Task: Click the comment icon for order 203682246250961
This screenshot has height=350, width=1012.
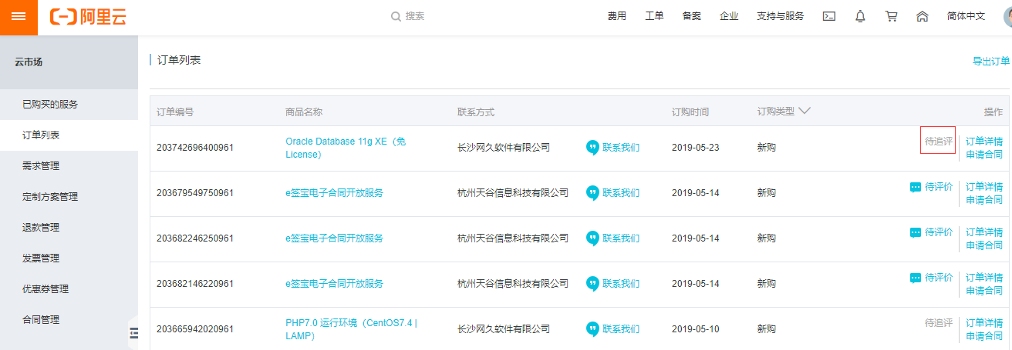Action: tap(916, 232)
